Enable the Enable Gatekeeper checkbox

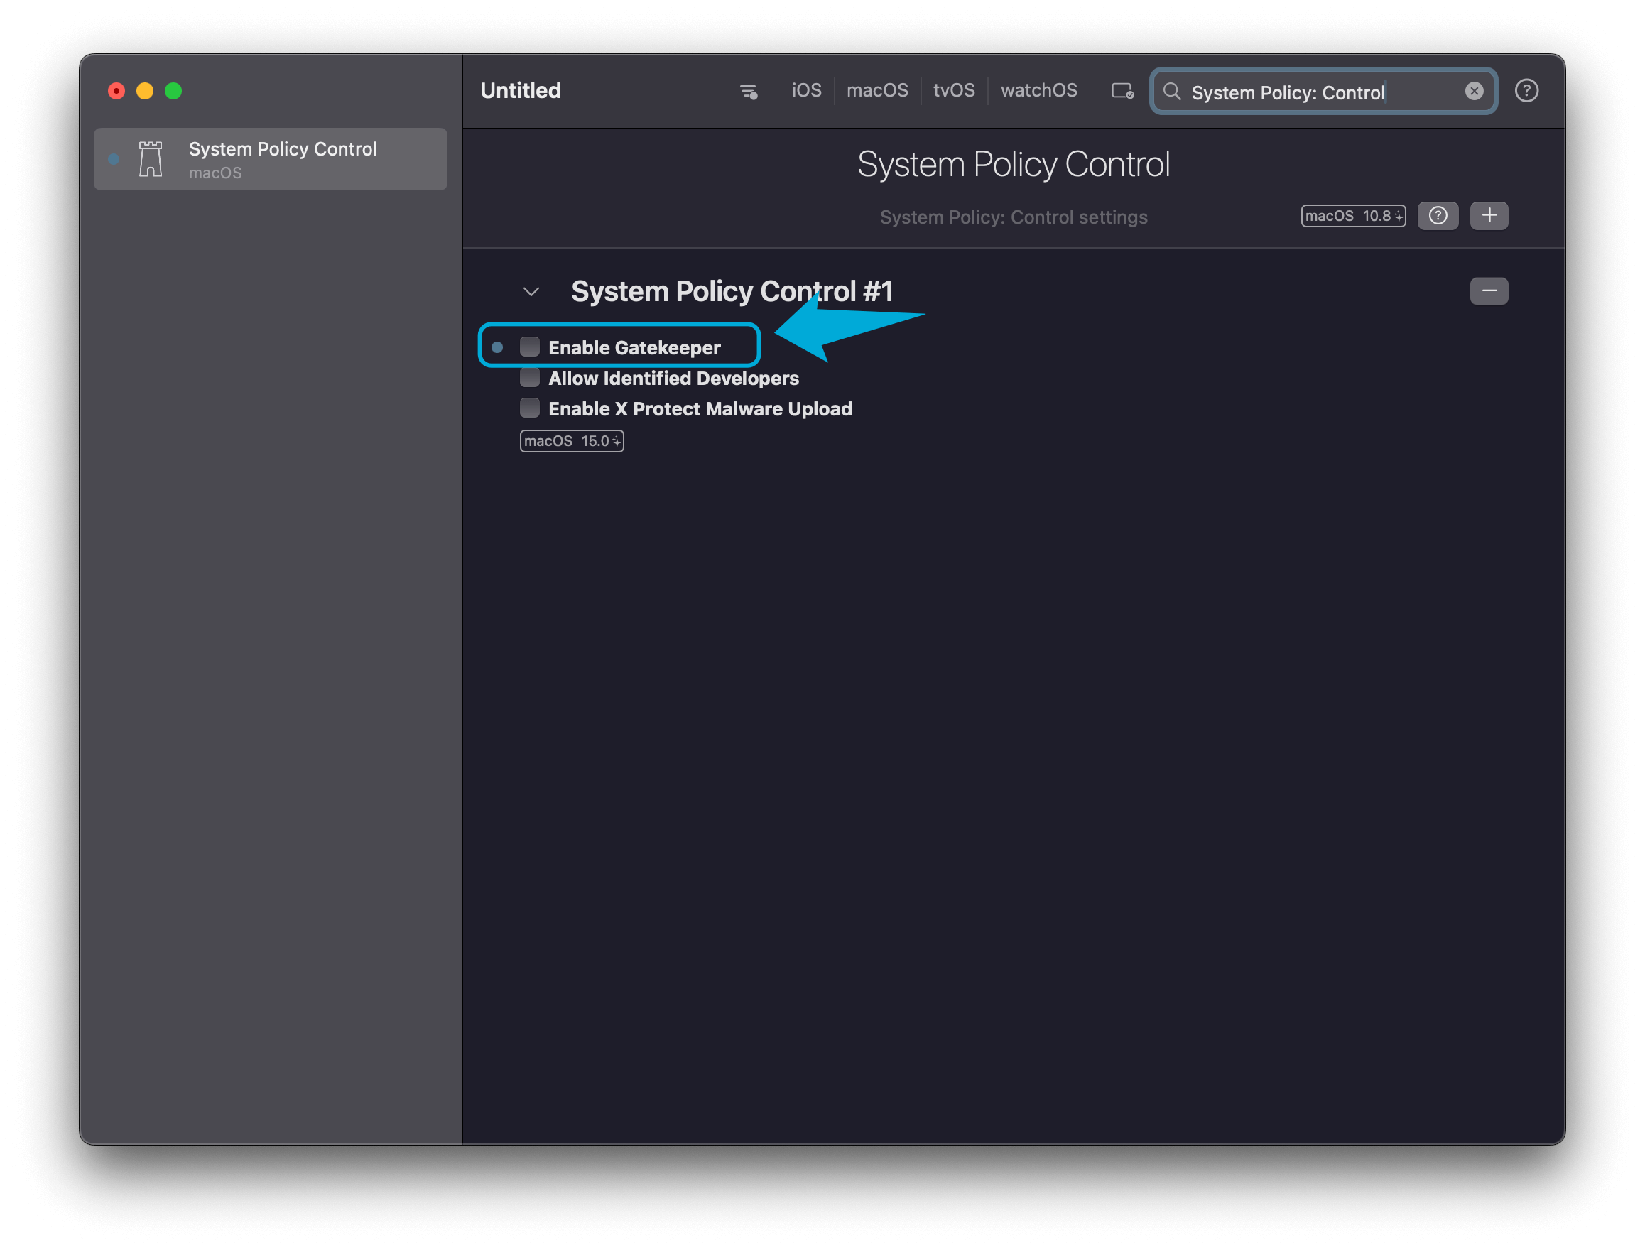[529, 347]
